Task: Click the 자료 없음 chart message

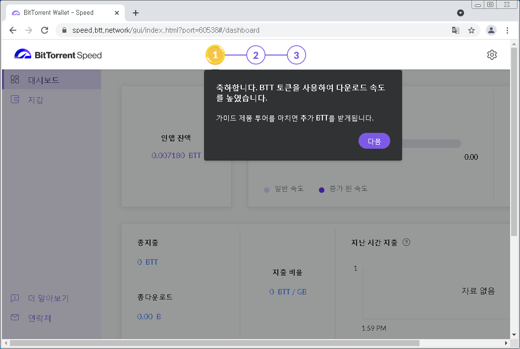Action: [x=478, y=291]
